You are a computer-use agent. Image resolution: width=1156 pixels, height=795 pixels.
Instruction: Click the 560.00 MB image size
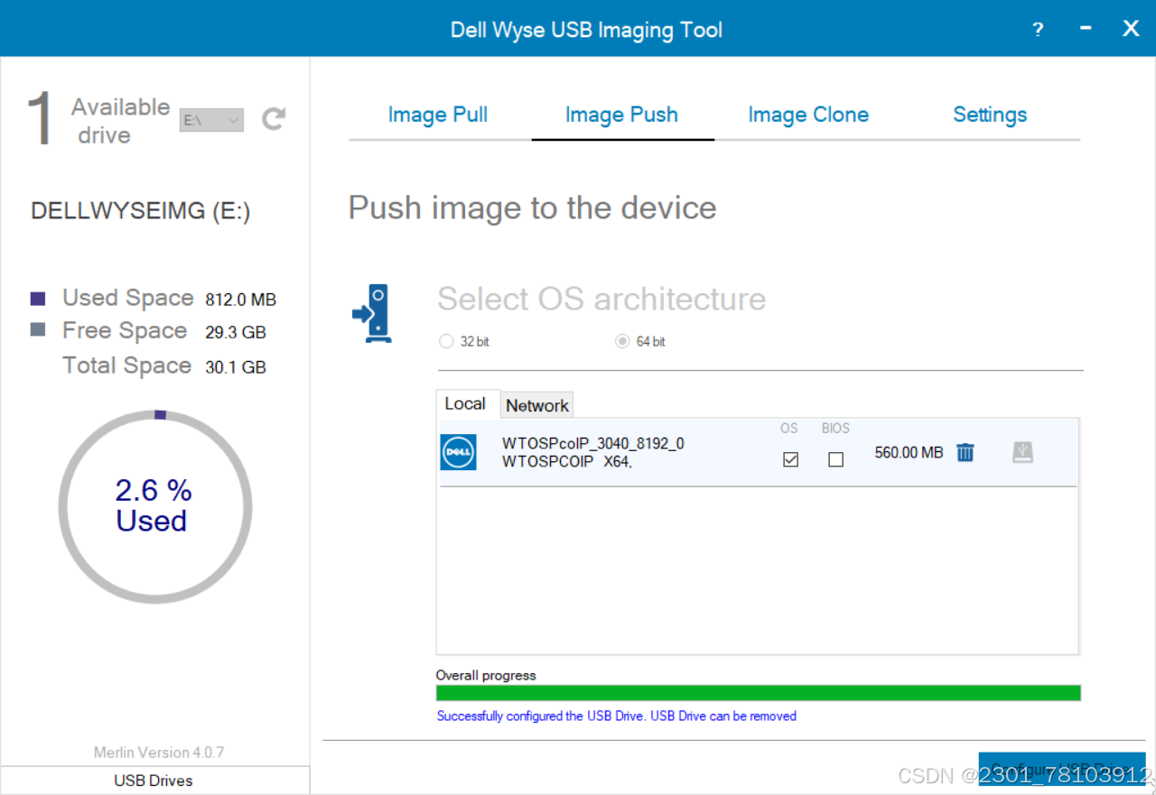coord(909,452)
